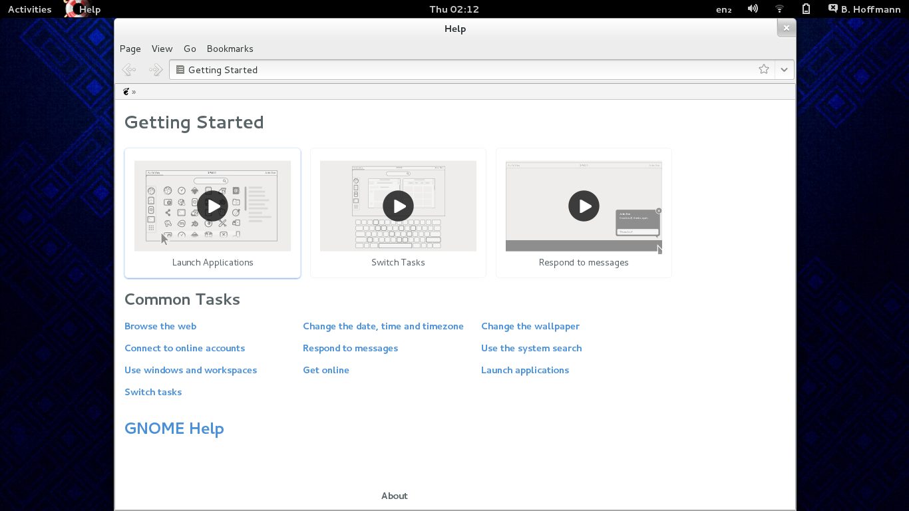This screenshot has width=909, height=511.
Task: Open the GNOME Help heading link
Action: click(x=174, y=428)
